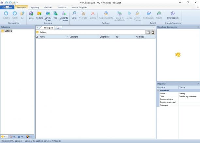This screenshot has width=200, height=143.
Task: Open the Visualizza ribbon tab
Action: click(x=62, y=8)
